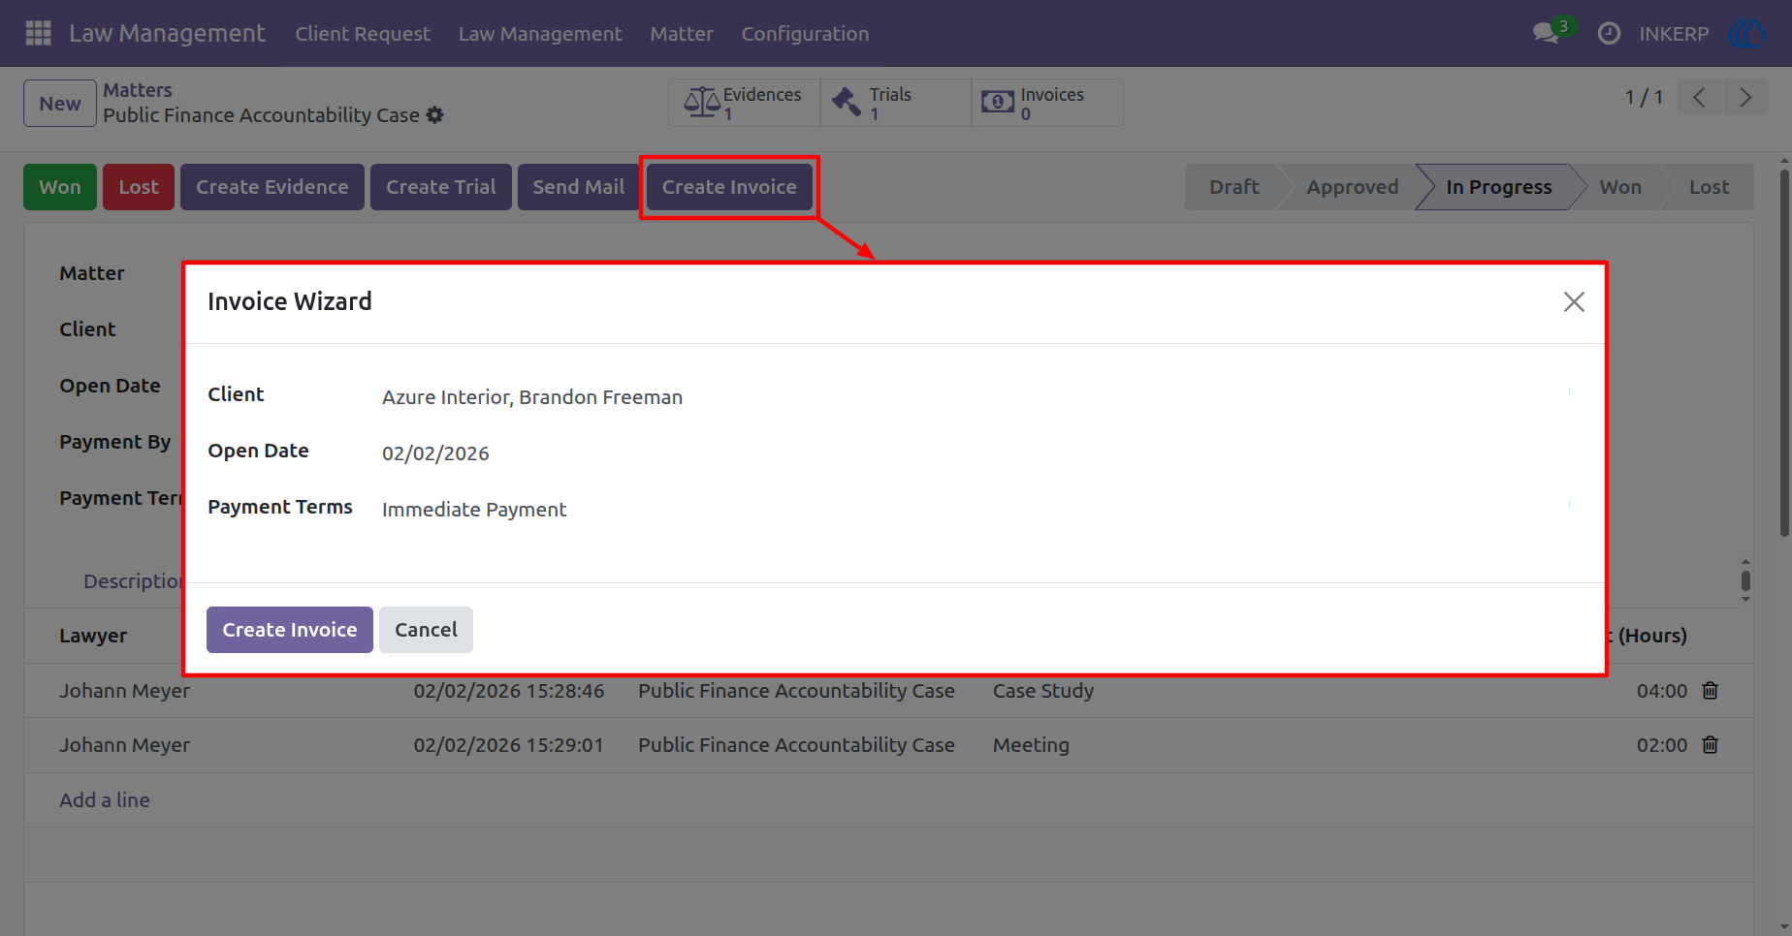The height and width of the screenshot is (936, 1792).
Task: Click the Send Mail button
Action: coord(579,187)
